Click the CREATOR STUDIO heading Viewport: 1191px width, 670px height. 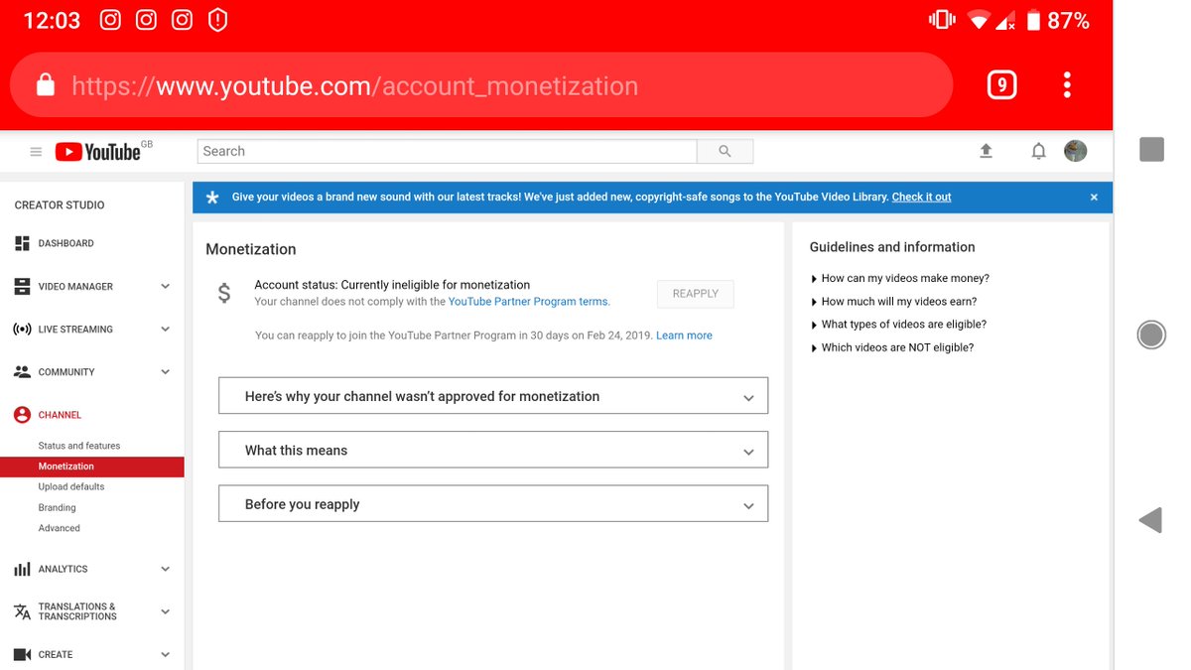[x=60, y=205]
